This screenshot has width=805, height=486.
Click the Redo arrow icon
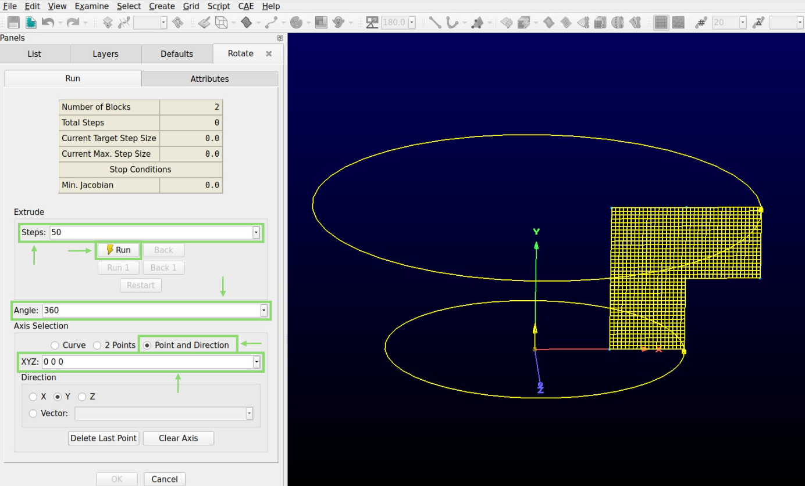tap(73, 23)
